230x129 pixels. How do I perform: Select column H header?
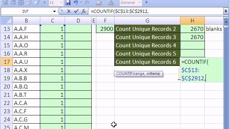point(193,21)
